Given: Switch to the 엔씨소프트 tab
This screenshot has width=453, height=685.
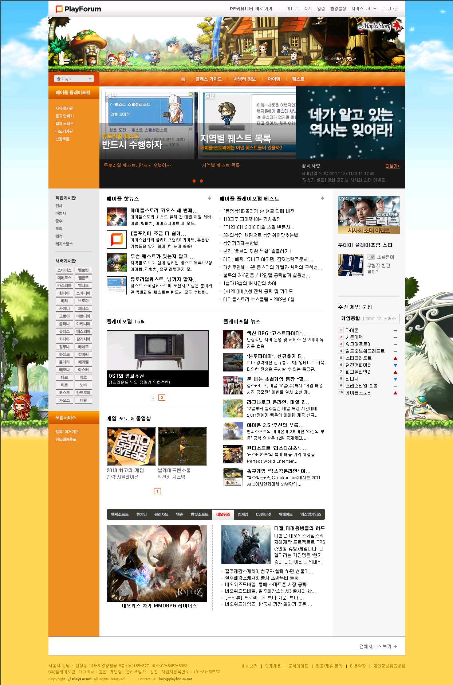Looking at the screenshot, I should point(120,514).
